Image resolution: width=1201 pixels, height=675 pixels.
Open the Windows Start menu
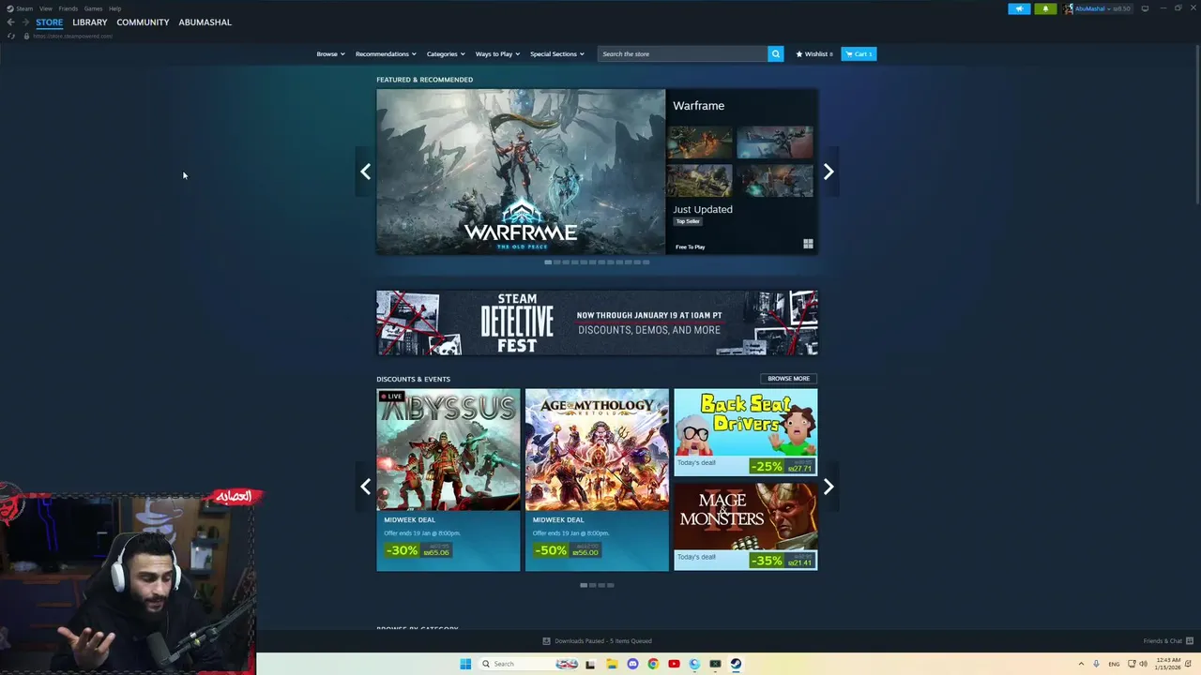click(x=465, y=664)
